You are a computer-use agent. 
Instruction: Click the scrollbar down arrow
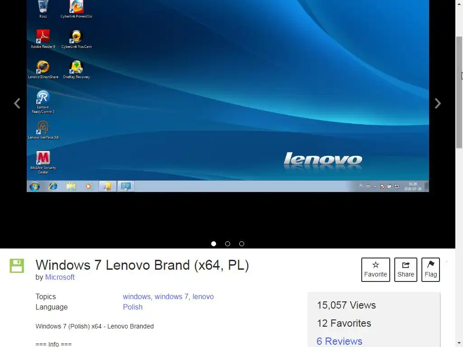[x=459, y=344]
